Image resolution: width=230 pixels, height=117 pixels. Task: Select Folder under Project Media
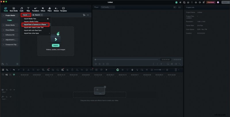coord(10,20)
